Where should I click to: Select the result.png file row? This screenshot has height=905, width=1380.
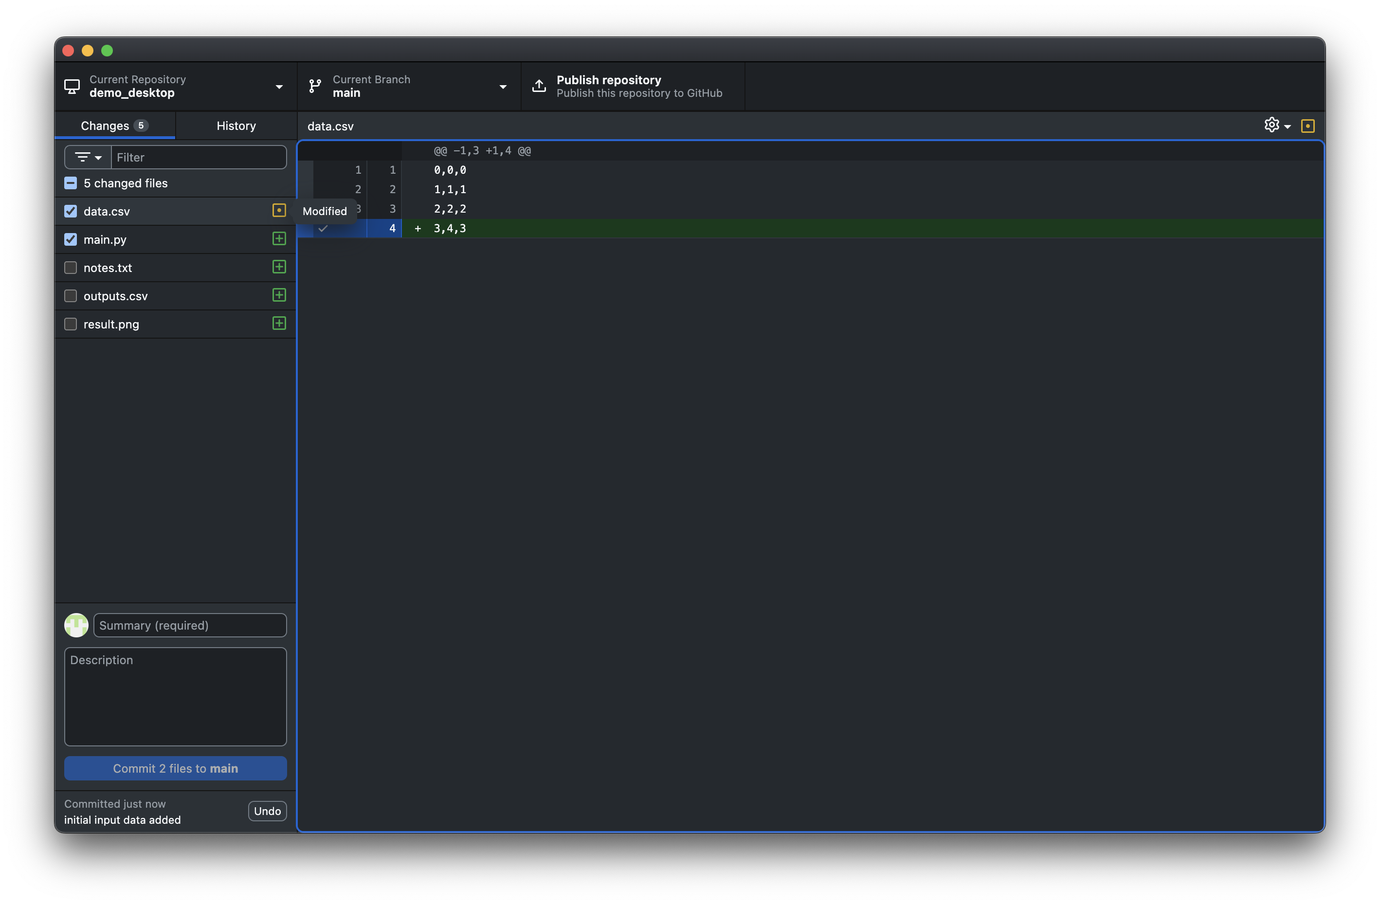[176, 324]
